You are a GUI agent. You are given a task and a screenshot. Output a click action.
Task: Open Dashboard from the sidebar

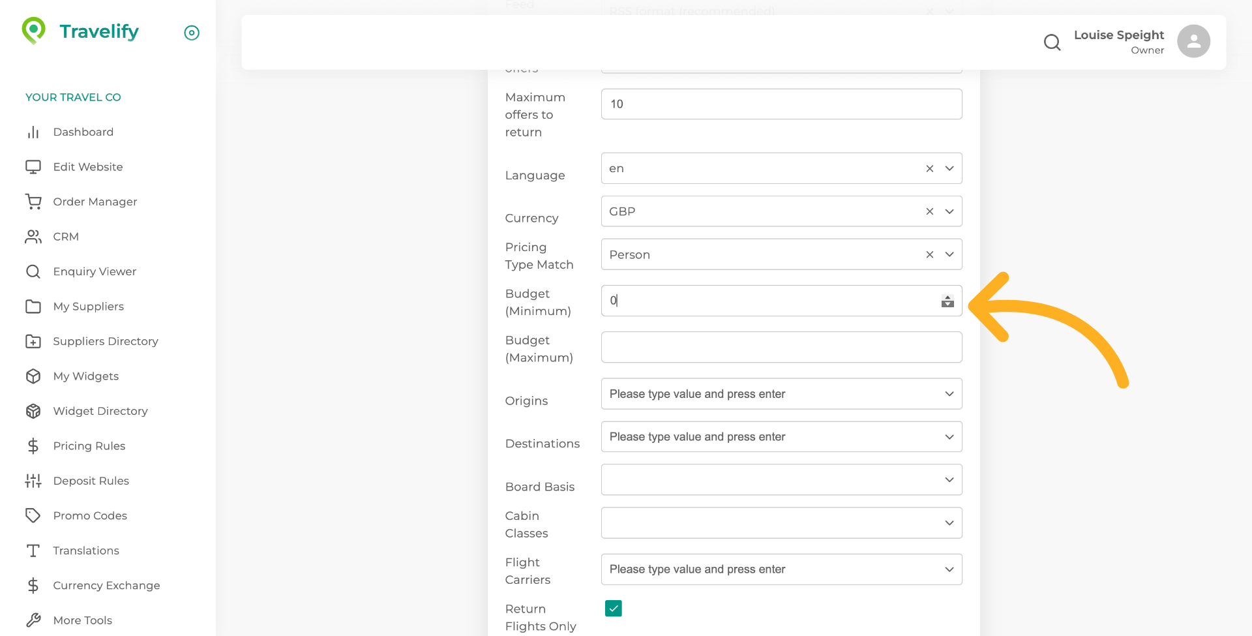click(x=83, y=132)
